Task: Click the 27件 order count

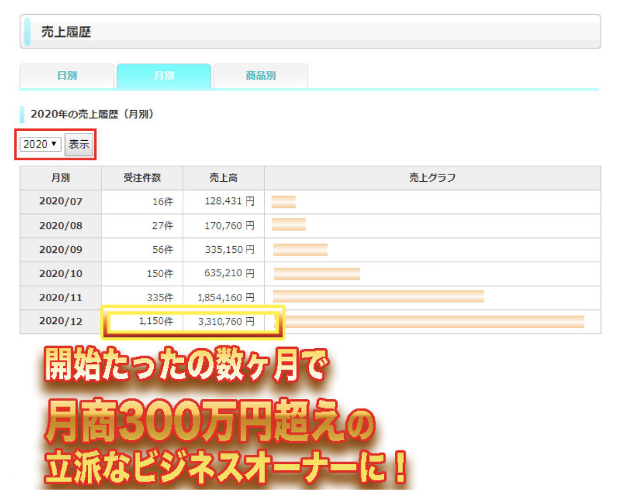Action: (163, 225)
